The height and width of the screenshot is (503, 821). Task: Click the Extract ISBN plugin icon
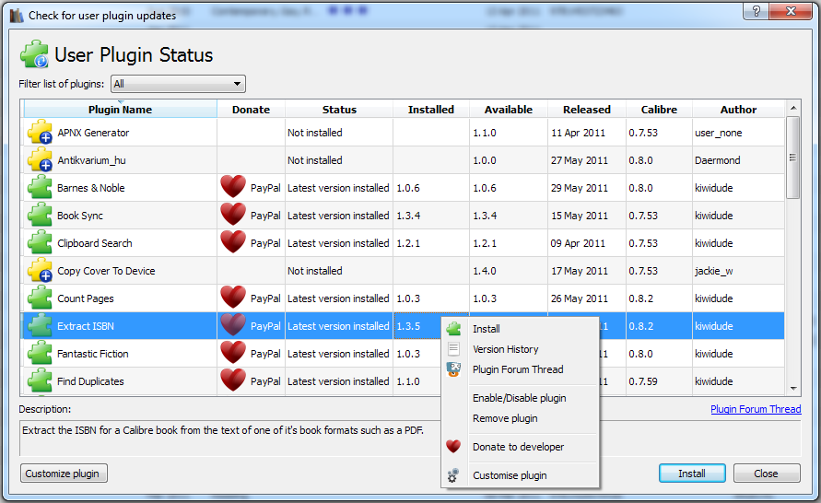pyautogui.click(x=40, y=325)
